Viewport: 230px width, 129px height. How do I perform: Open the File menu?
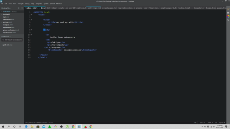point(2,4)
